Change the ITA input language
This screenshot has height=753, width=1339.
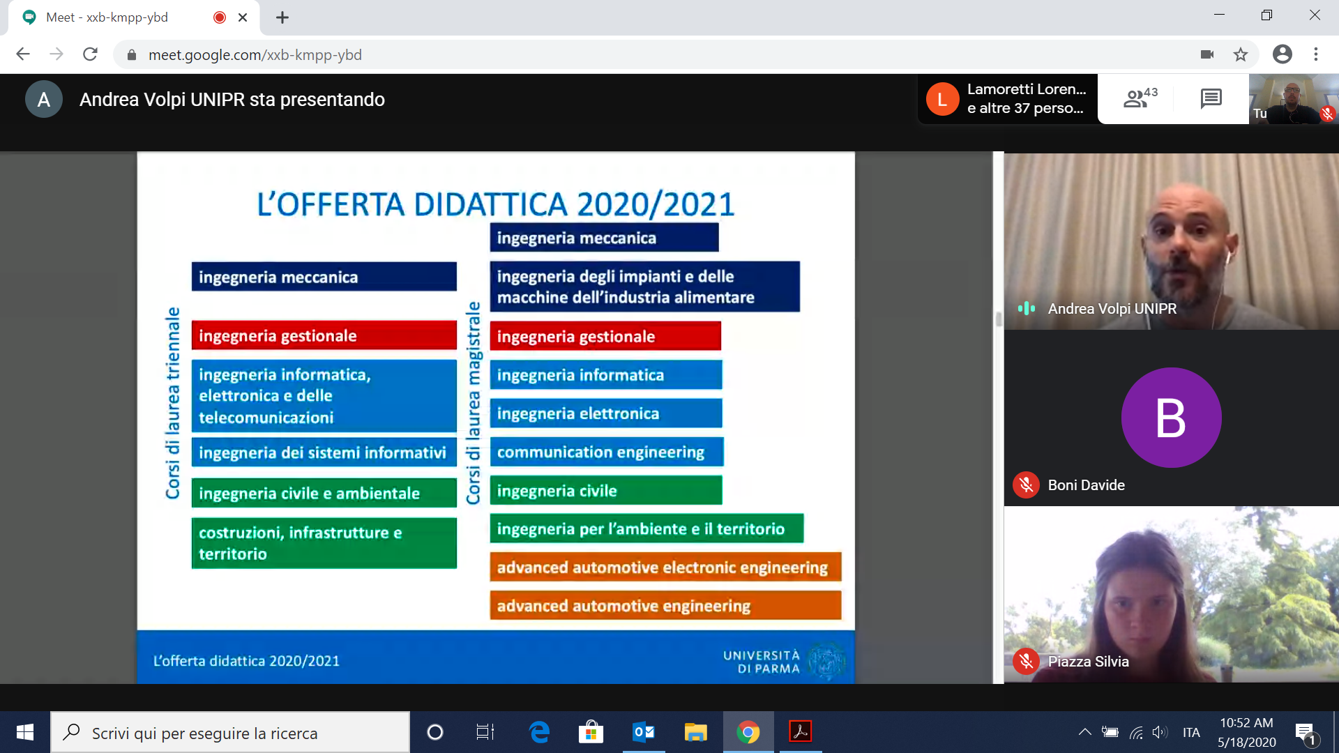click(1191, 732)
